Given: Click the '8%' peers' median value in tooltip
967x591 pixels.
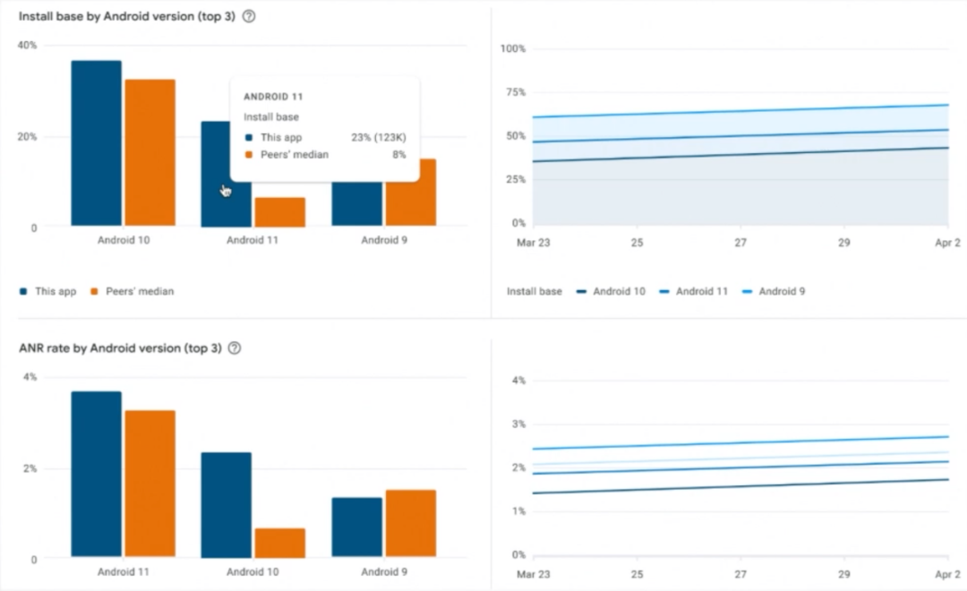Looking at the screenshot, I should coord(399,155).
